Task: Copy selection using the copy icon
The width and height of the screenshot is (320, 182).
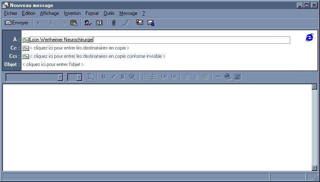Action: click(63, 23)
